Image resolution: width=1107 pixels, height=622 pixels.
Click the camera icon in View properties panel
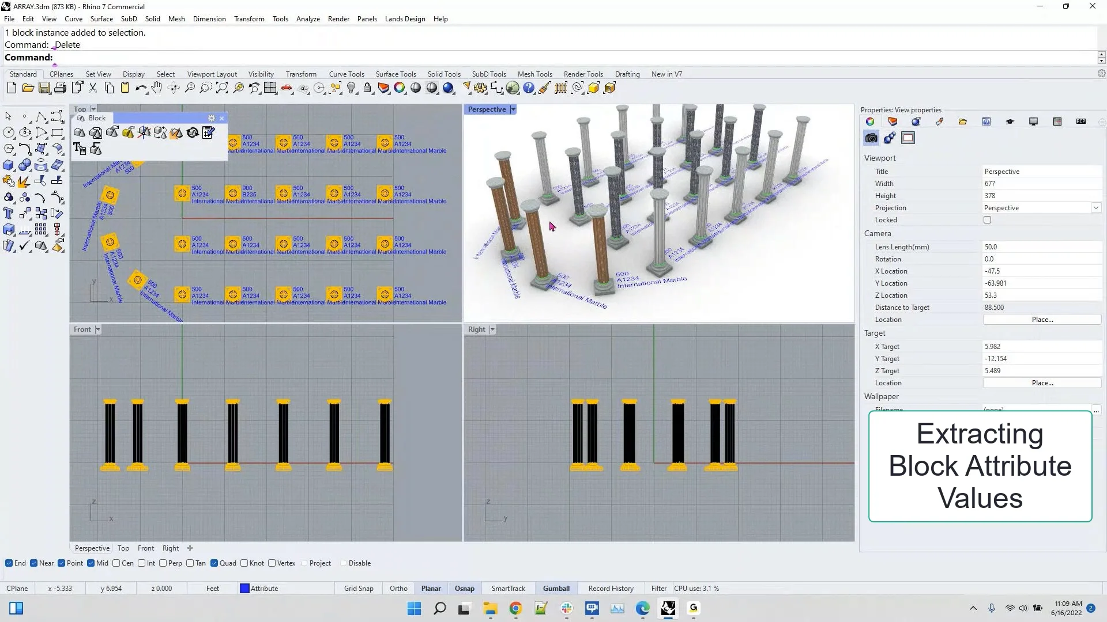[871, 138]
